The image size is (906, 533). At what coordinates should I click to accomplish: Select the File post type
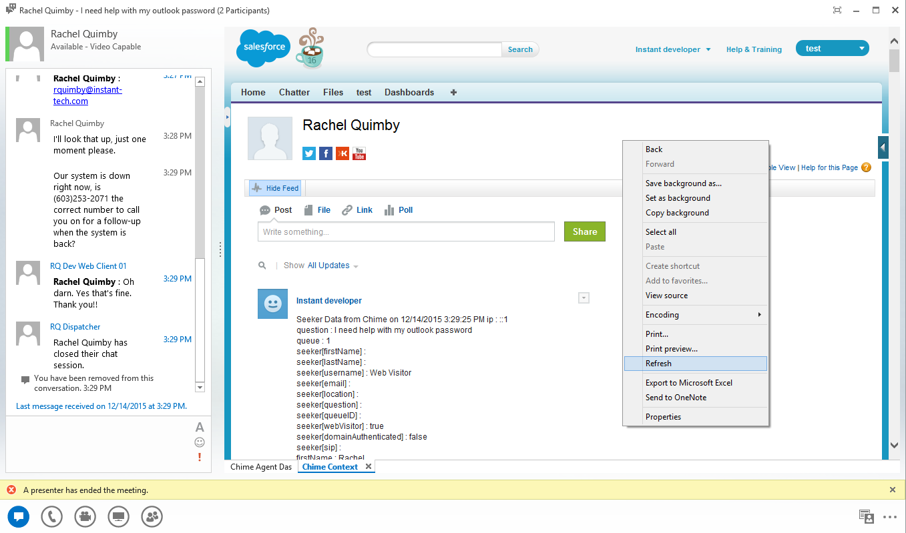(317, 210)
